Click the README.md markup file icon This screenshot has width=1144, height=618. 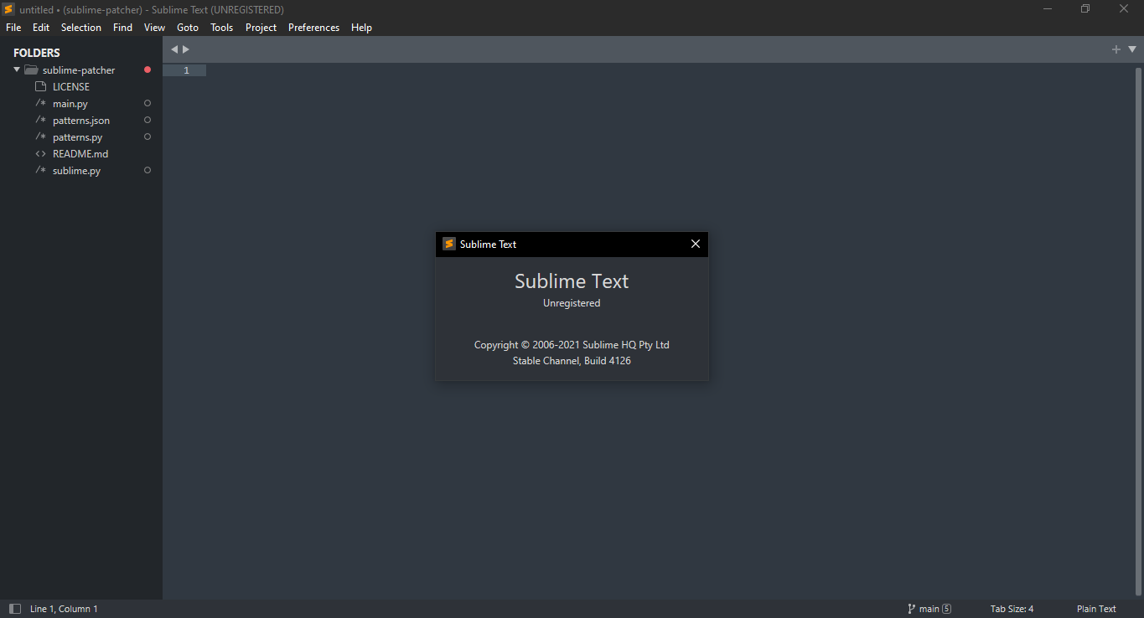point(40,153)
